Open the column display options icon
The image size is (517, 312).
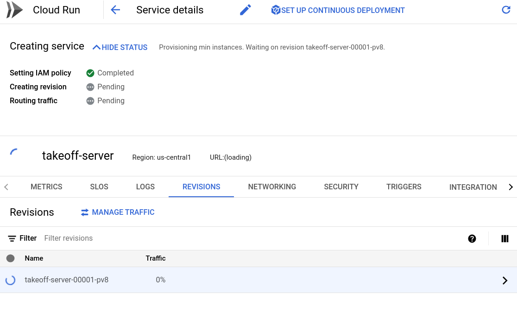(x=504, y=238)
